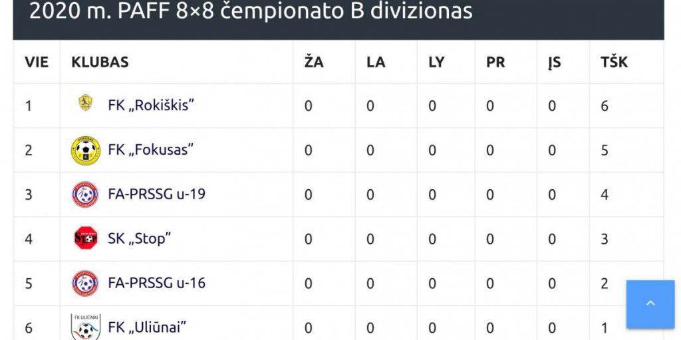Screen dimensions: 681x340
Task: Click the FA-PRSSG u-19 team logo
Action: [86, 195]
